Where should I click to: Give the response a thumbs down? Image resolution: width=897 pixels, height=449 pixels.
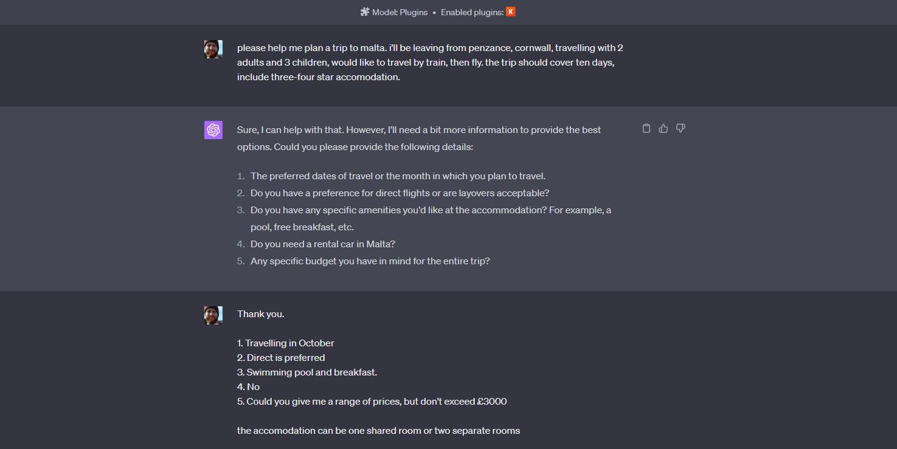click(681, 128)
